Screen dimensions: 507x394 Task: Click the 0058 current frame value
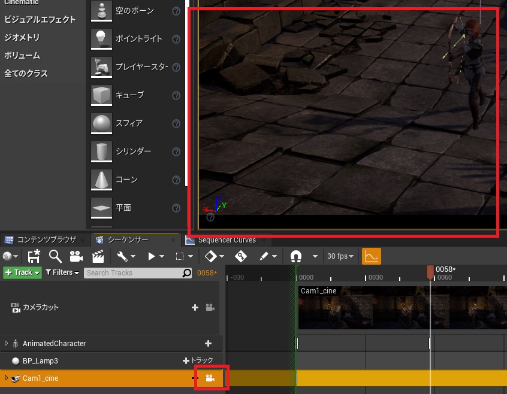(x=207, y=273)
